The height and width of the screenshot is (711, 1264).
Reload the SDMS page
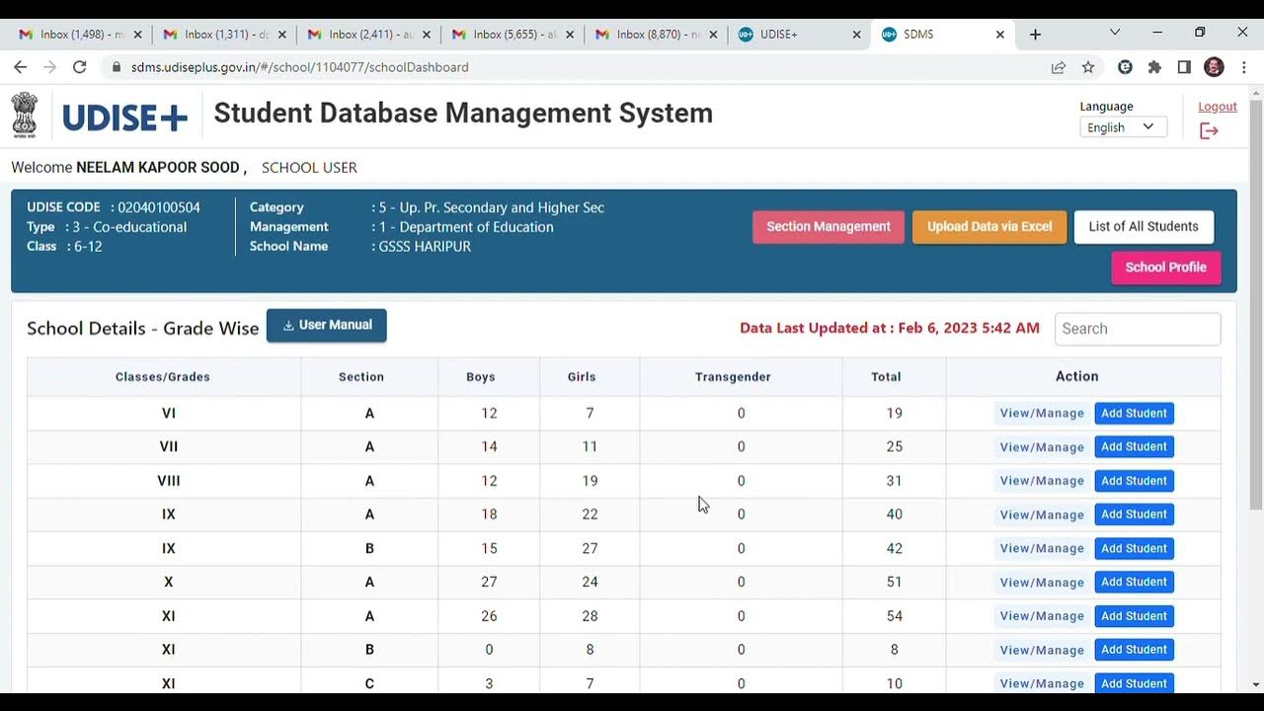coord(80,67)
